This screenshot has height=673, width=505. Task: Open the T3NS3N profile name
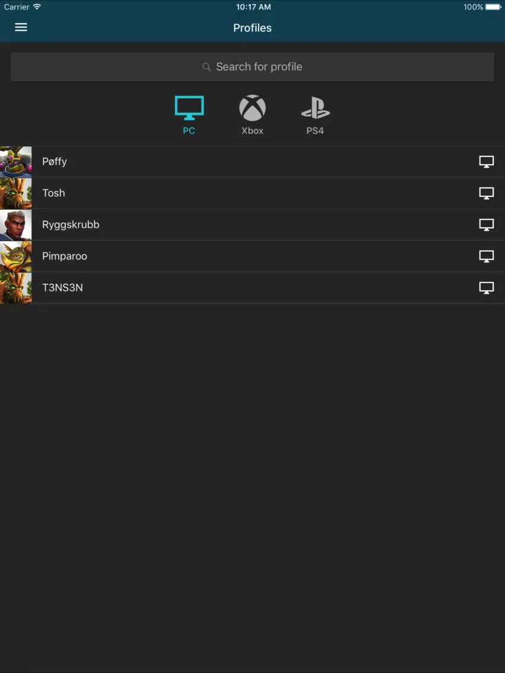point(63,288)
